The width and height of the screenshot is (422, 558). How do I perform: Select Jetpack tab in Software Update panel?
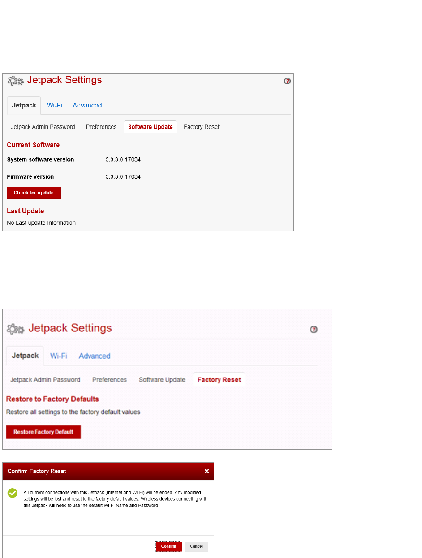(24, 105)
